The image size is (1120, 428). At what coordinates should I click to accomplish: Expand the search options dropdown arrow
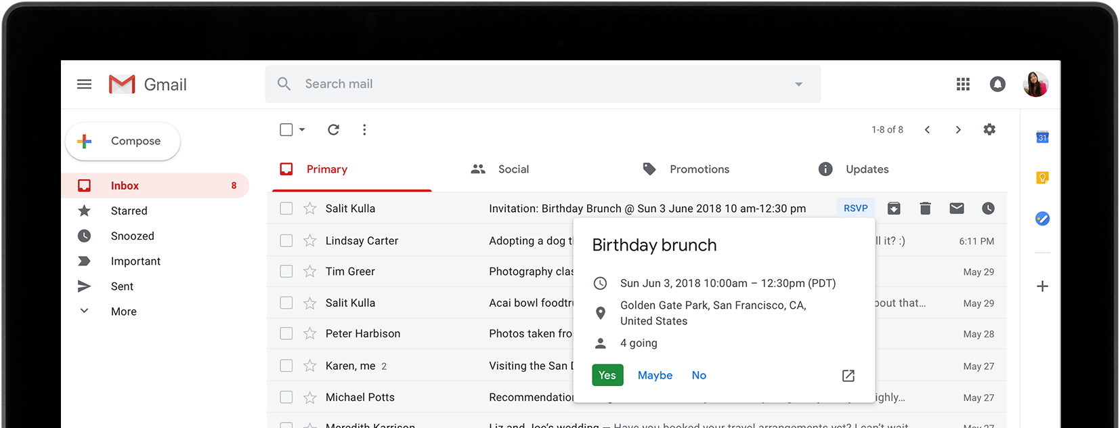click(798, 85)
